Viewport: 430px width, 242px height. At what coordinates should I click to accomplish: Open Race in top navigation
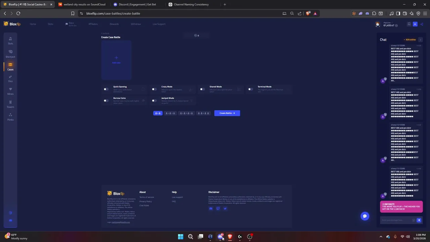point(71,24)
